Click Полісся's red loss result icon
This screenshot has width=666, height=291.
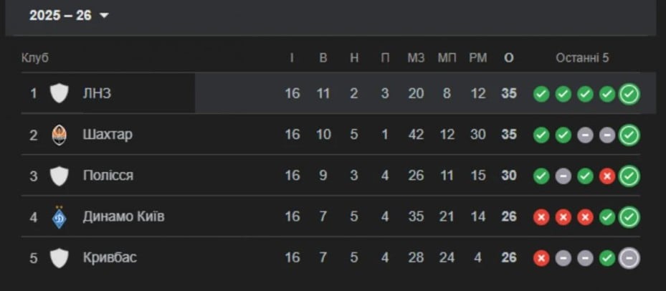(x=607, y=176)
